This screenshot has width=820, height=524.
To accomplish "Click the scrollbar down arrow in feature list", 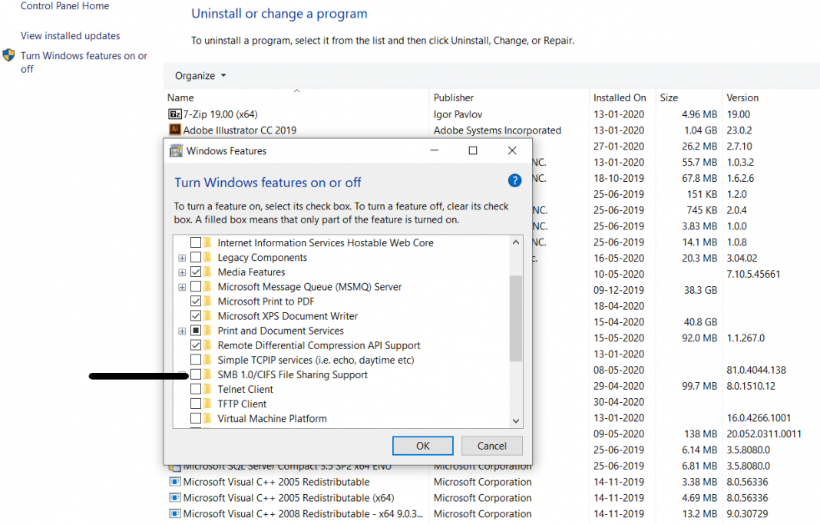I will (516, 420).
